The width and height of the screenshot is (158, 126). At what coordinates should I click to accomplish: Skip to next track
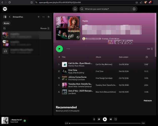point(111,119)
